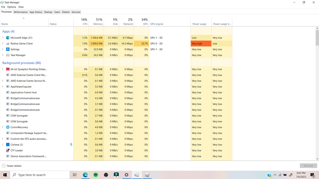
Task: Click the vertical scrollbar down arrow
Action: pyautogui.click(x=317, y=159)
